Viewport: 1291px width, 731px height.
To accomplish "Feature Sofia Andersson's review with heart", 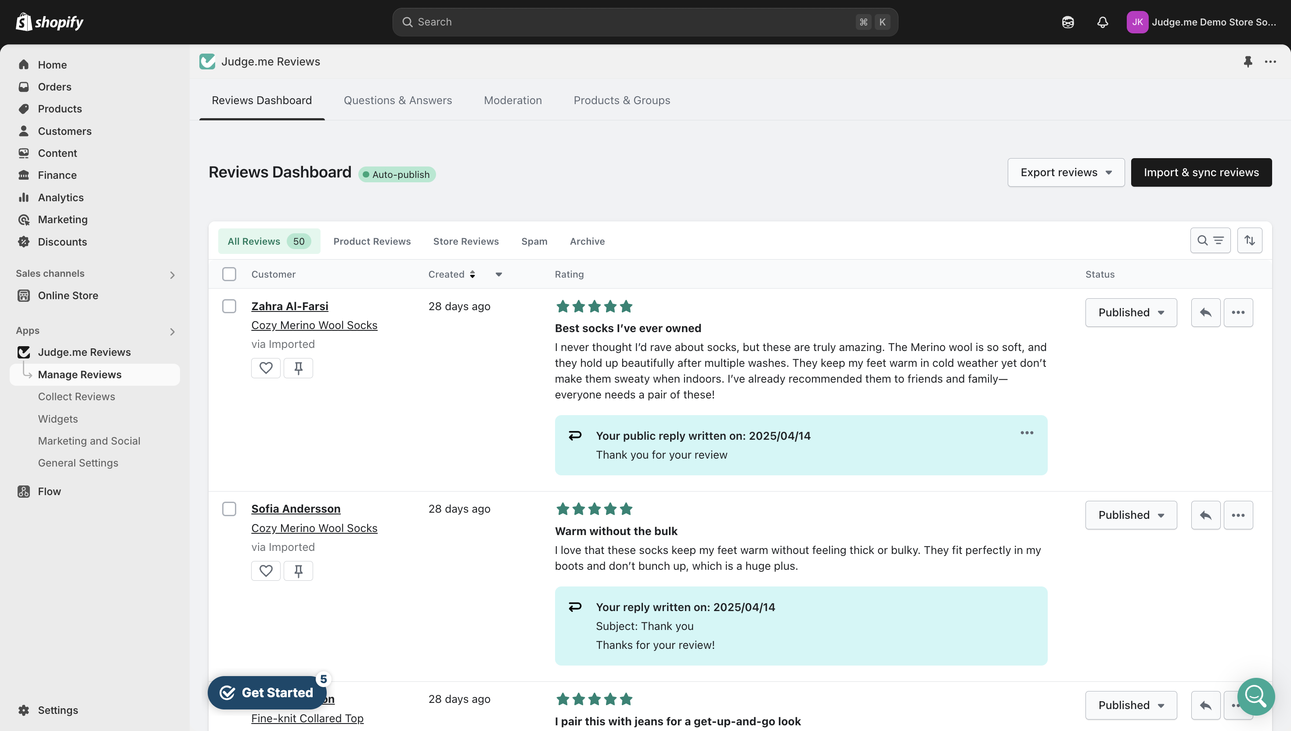I will click(x=266, y=571).
